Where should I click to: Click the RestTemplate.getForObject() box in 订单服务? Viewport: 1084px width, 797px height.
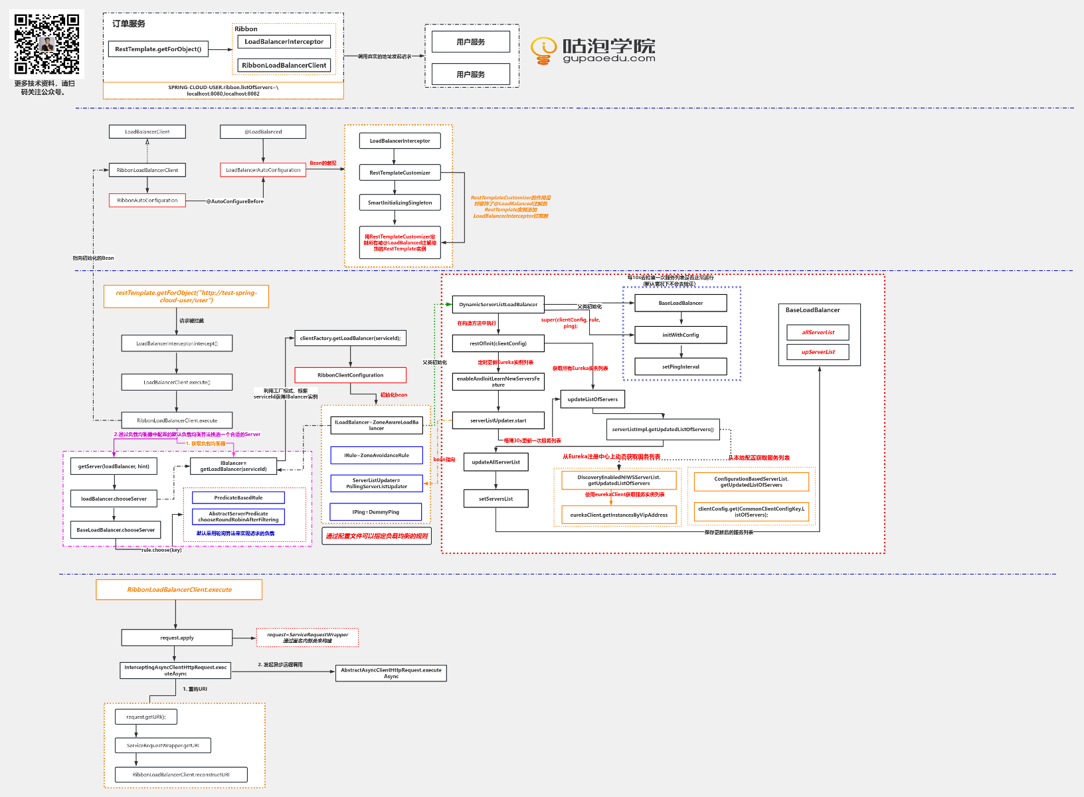[x=158, y=48]
